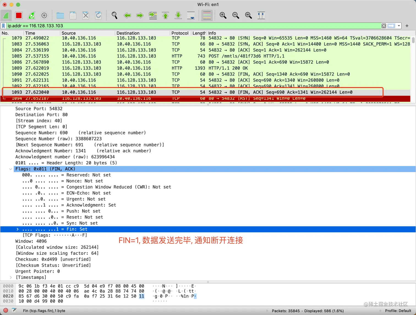This screenshot has width=416, height=315.
Task: Reload this capture file
Action: click(98, 15)
